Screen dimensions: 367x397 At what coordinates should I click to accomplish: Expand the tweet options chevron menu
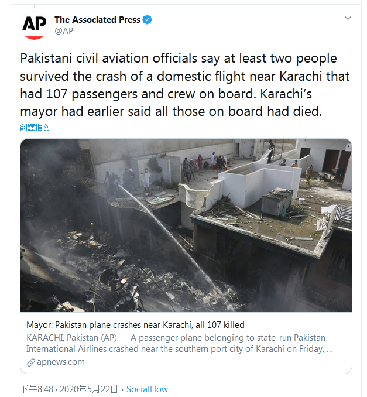(348, 18)
